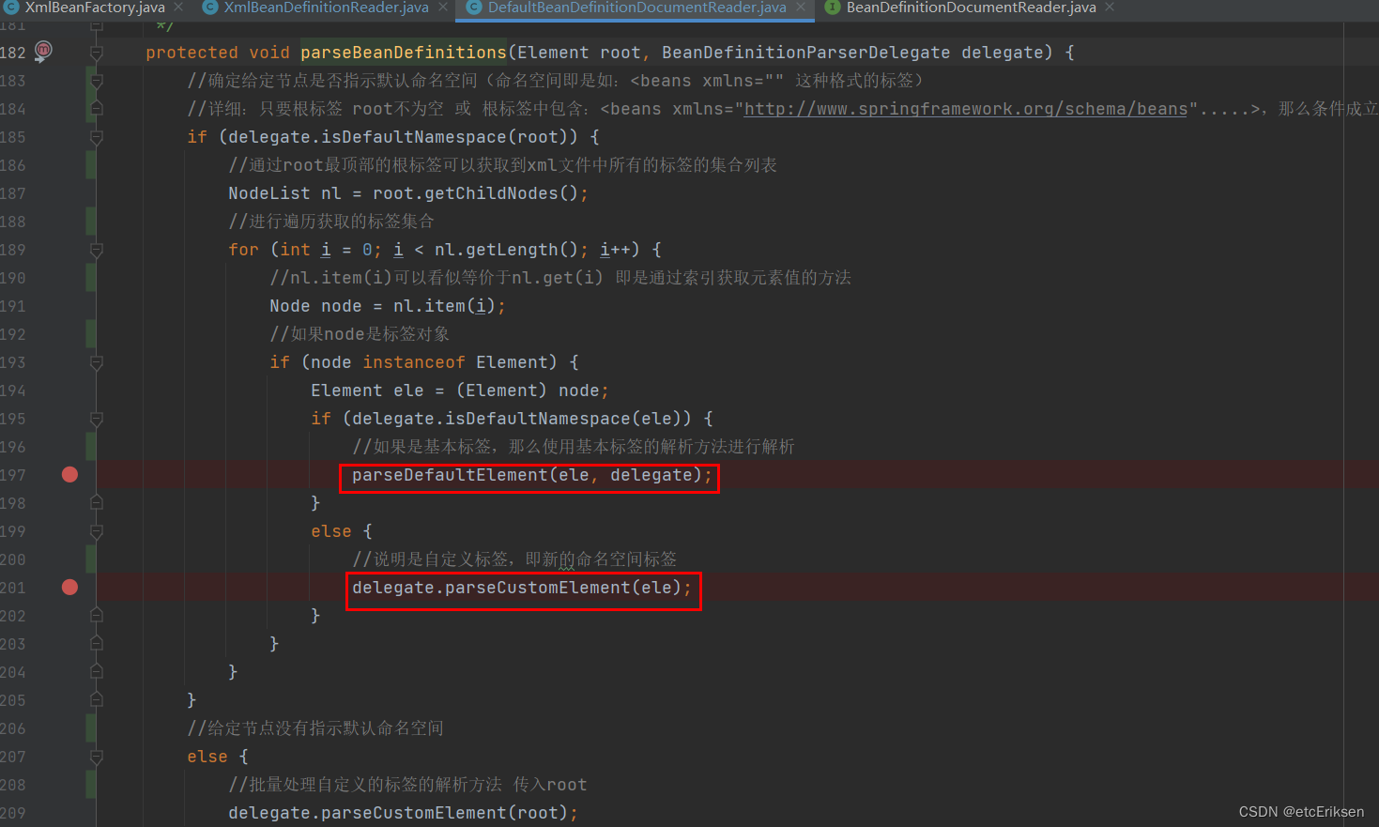Click the method breakpoint icon at line 182
The image size is (1379, 827).
pos(43,52)
